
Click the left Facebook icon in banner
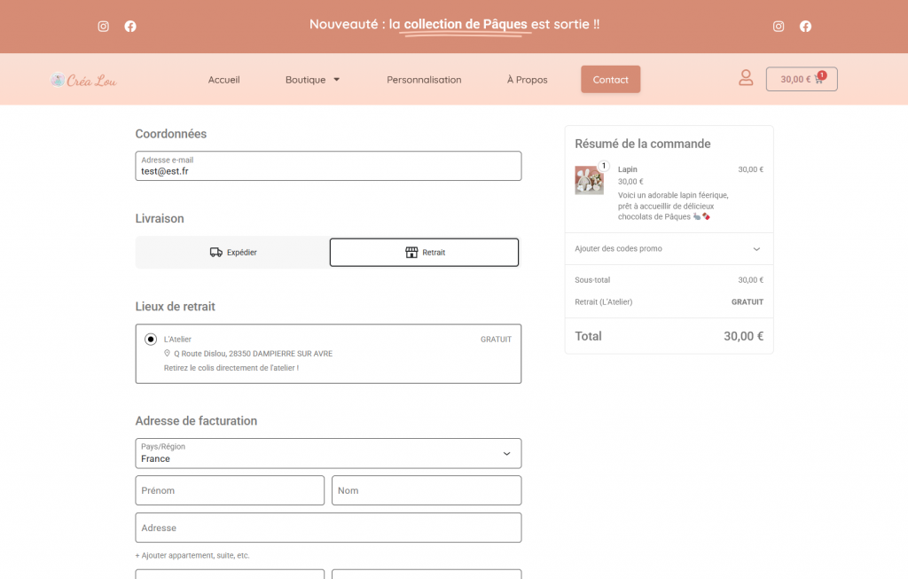[130, 27]
